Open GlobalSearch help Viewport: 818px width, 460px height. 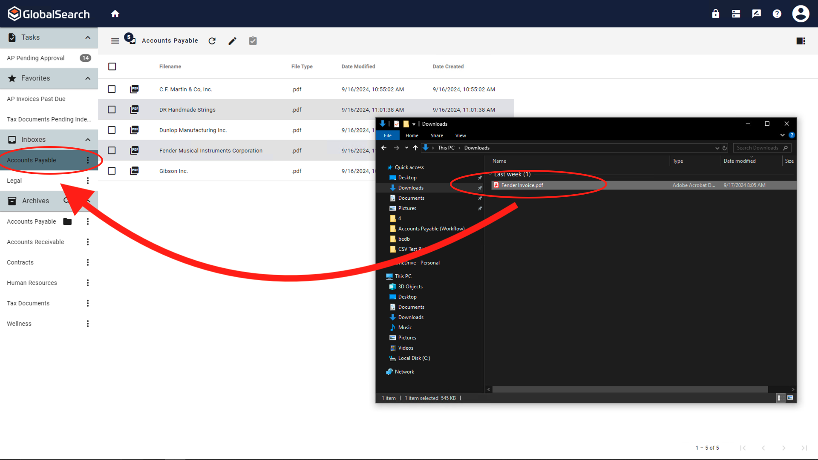point(777,13)
